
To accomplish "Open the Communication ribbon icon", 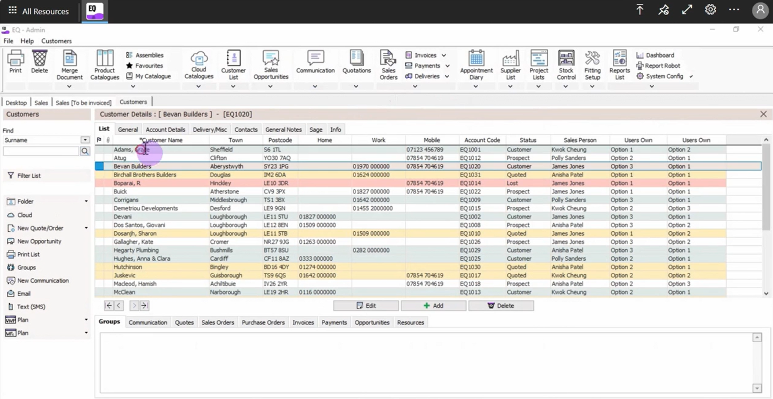I will click(315, 62).
